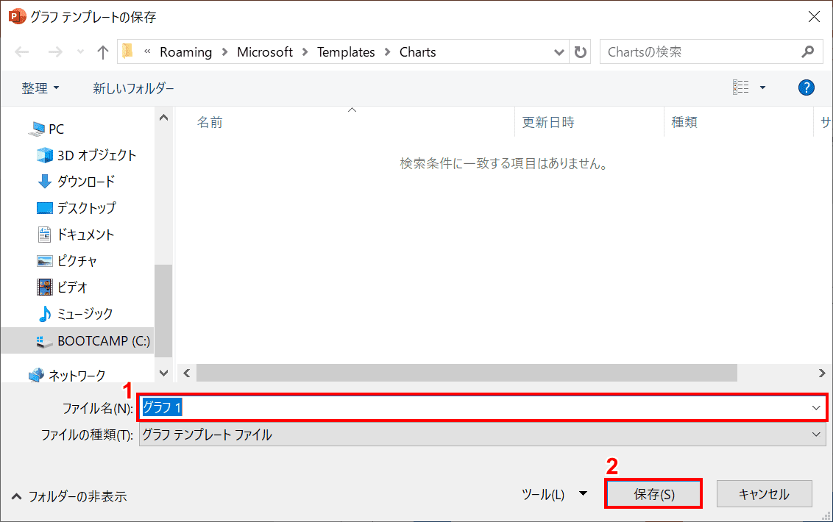833x522 pixels.
Task: Open デスクトップ folder
Action: point(77,208)
